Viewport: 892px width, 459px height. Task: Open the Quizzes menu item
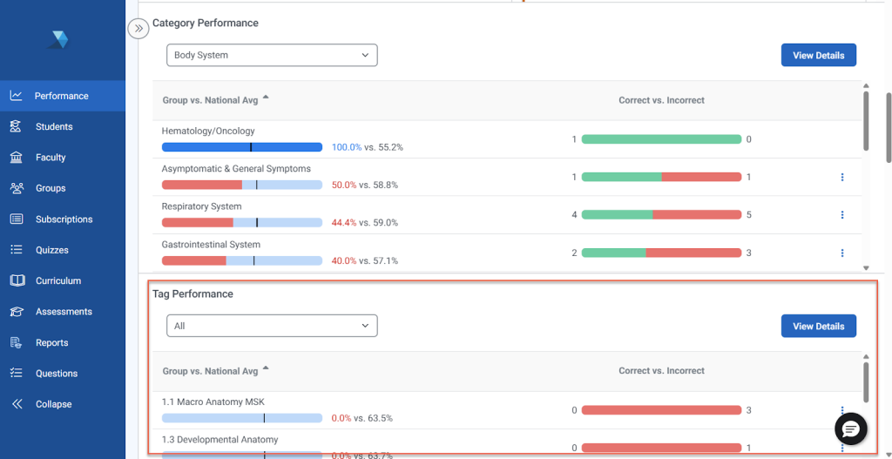pyautogui.click(x=51, y=250)
